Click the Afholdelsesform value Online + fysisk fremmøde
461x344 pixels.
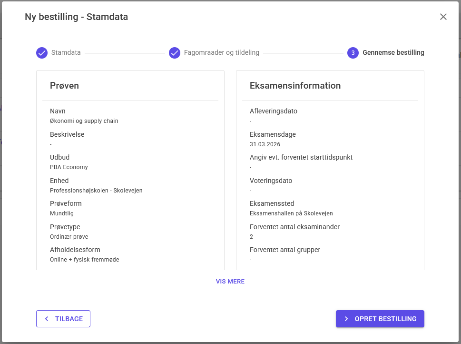[84, 260]
